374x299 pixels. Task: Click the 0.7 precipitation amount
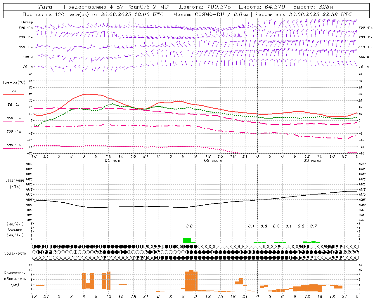(x=314, y=226)
